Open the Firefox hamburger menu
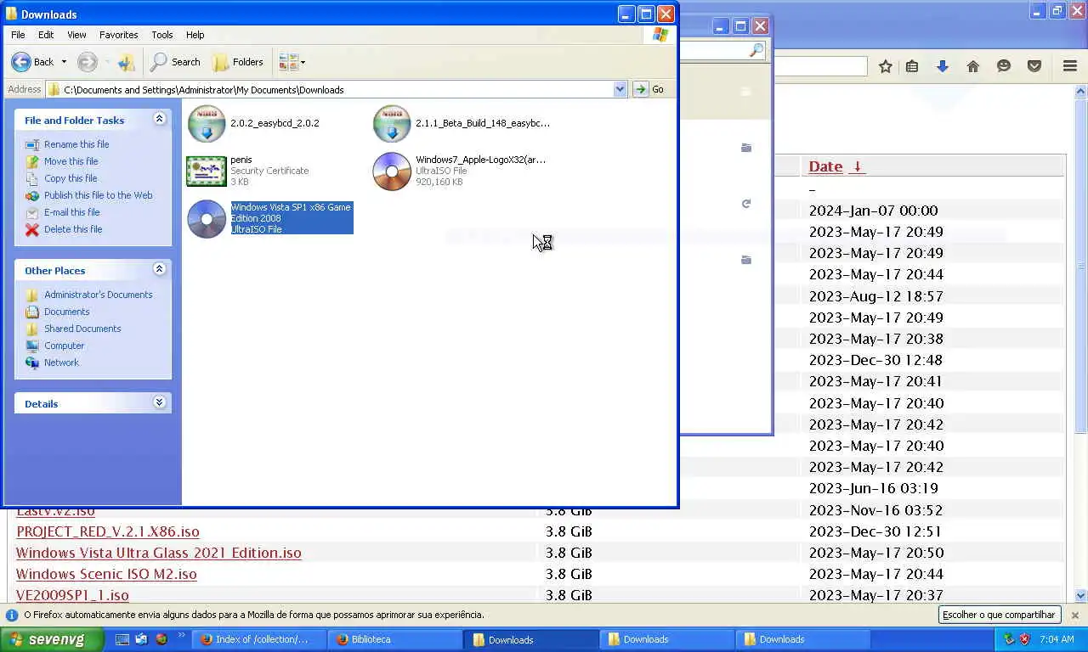Viewport: 1088px width, 652px height. point(1070,66)
